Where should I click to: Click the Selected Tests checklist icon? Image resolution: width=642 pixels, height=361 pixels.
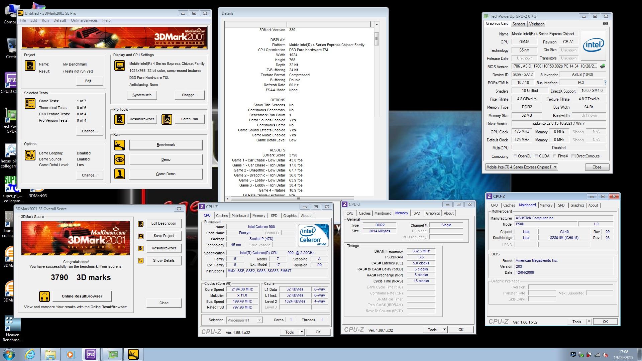30,104
